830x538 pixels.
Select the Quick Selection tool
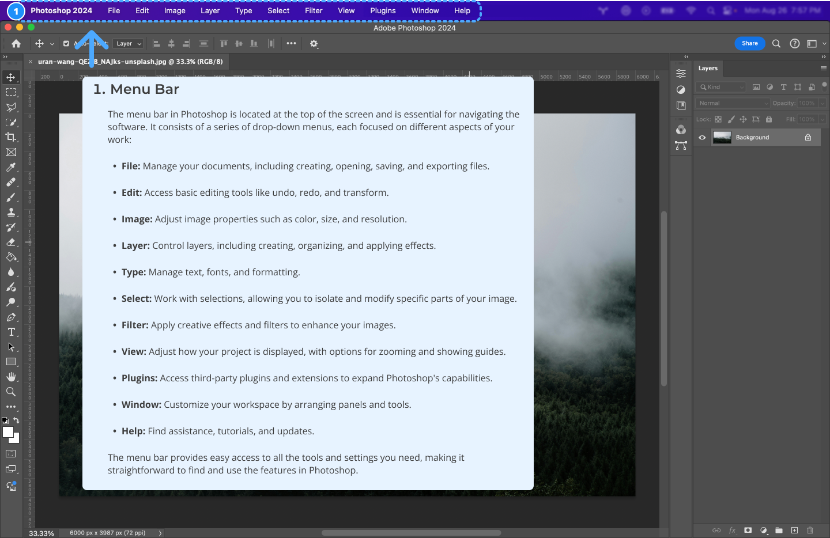(11, 122)
